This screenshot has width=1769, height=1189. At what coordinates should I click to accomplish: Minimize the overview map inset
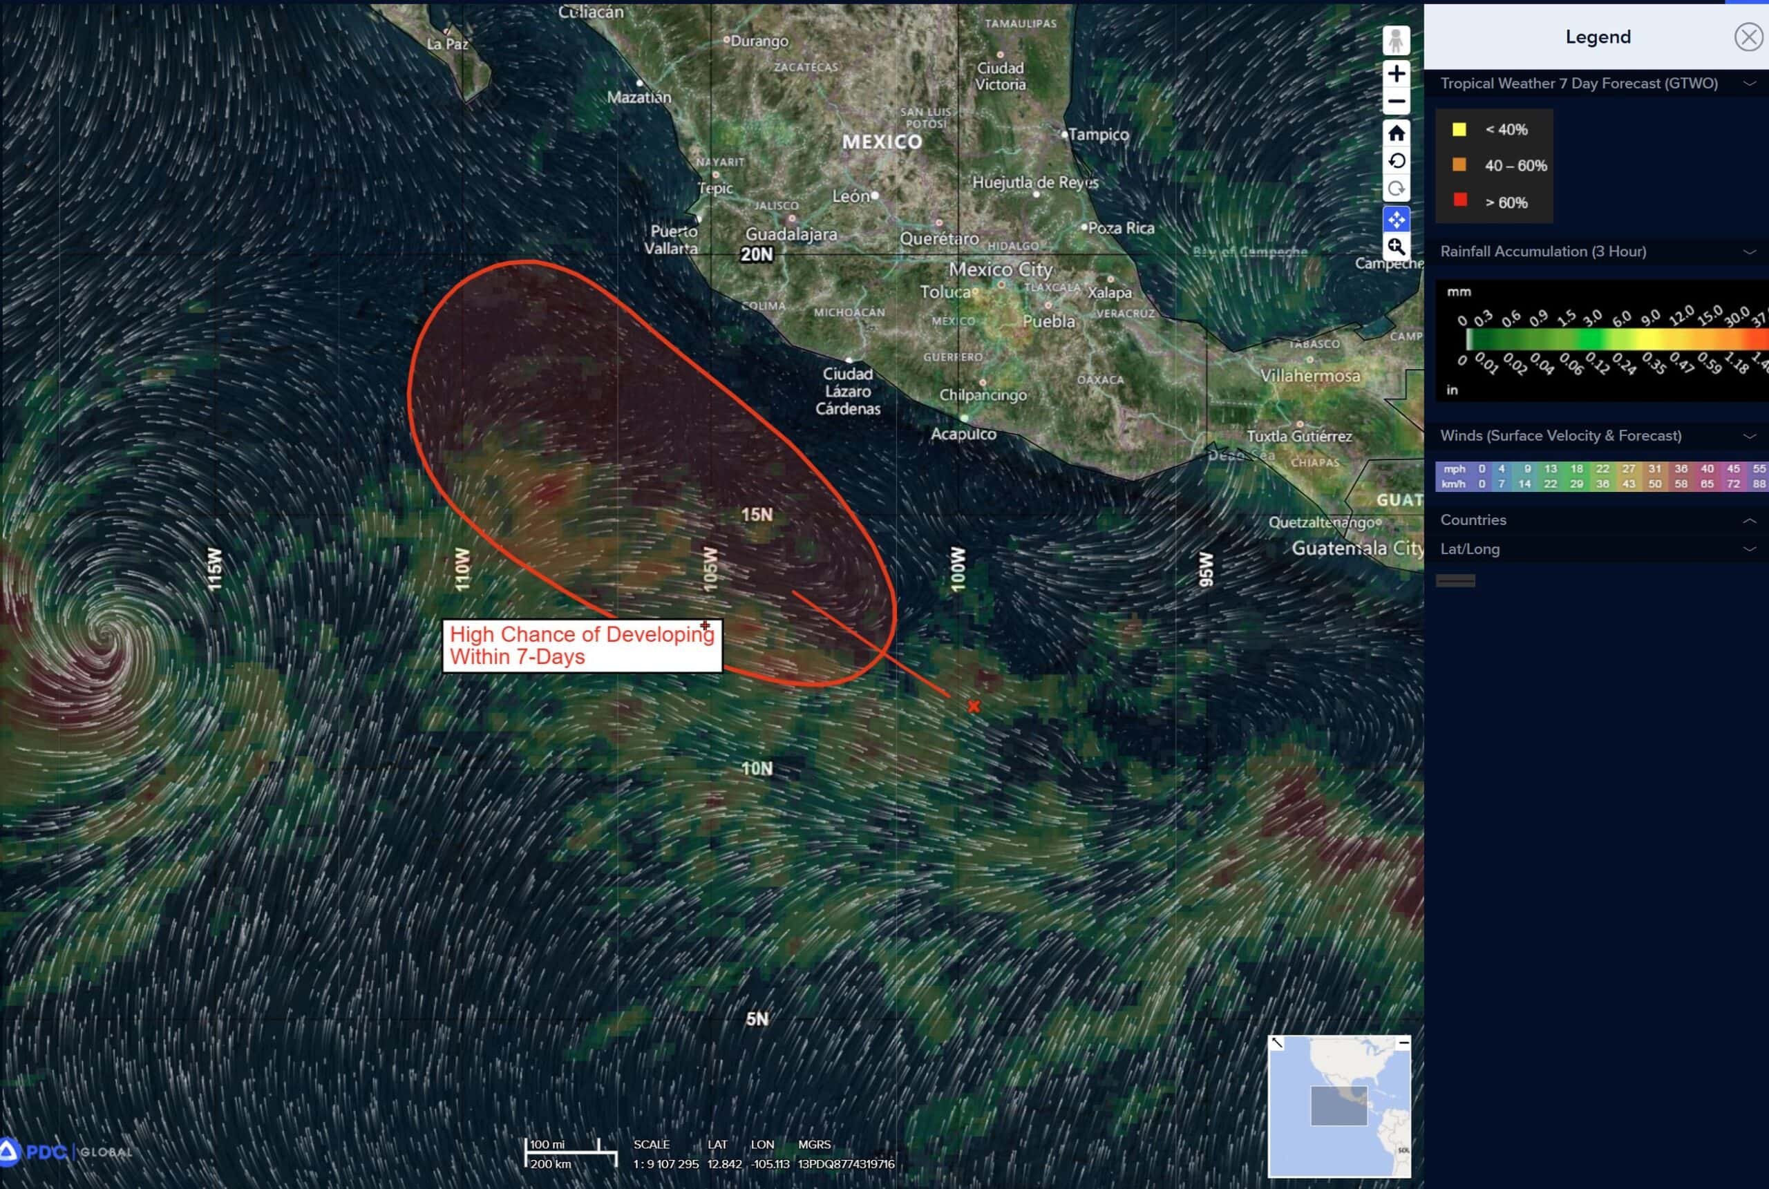click(x=1403, y=1043)
